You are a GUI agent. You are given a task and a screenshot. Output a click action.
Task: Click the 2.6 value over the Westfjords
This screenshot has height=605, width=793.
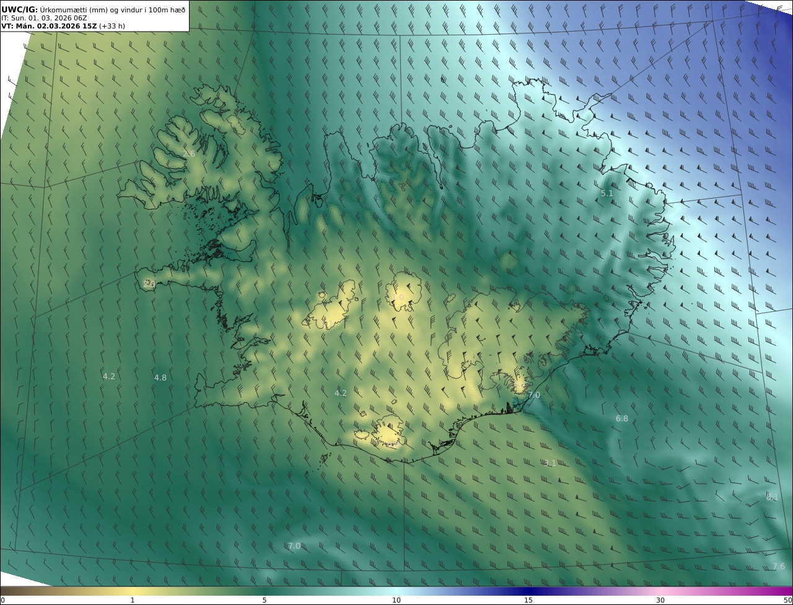coord(189,153)
